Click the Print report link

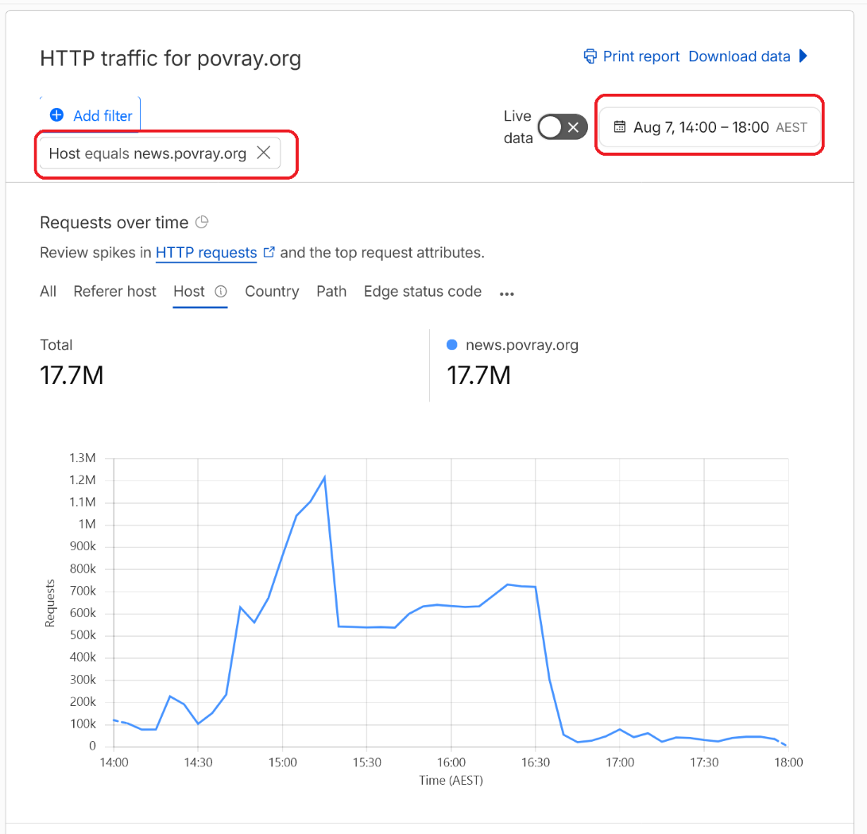[641, 56]
